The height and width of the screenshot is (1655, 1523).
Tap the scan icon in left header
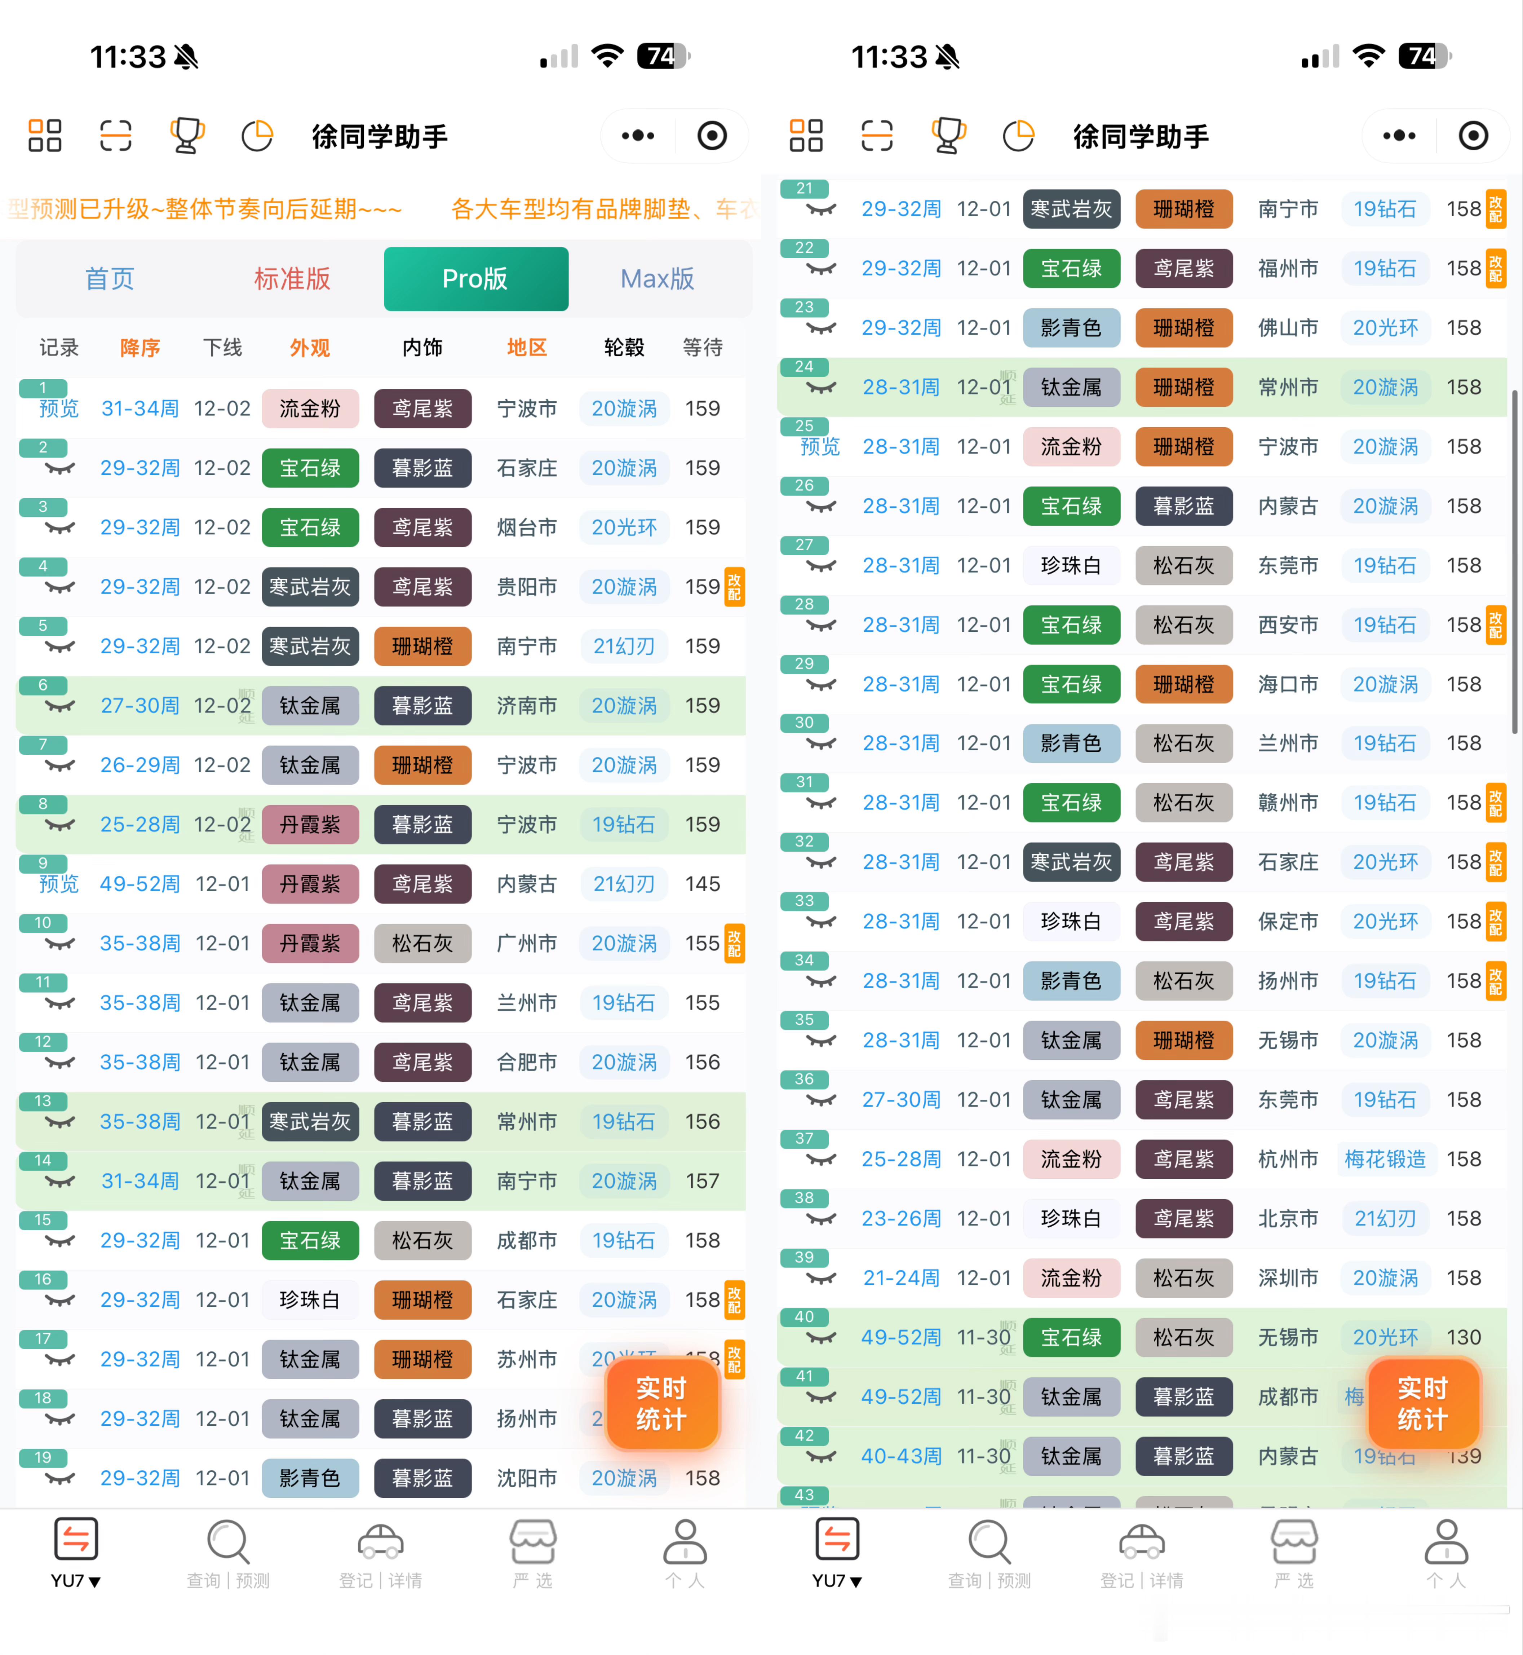point(115,136)
